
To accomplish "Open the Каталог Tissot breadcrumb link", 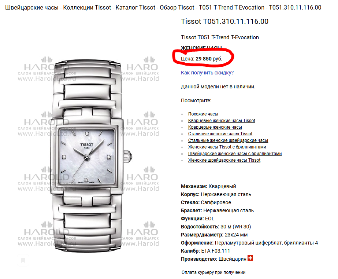I will pyautogui.click(x=135, y=8).
